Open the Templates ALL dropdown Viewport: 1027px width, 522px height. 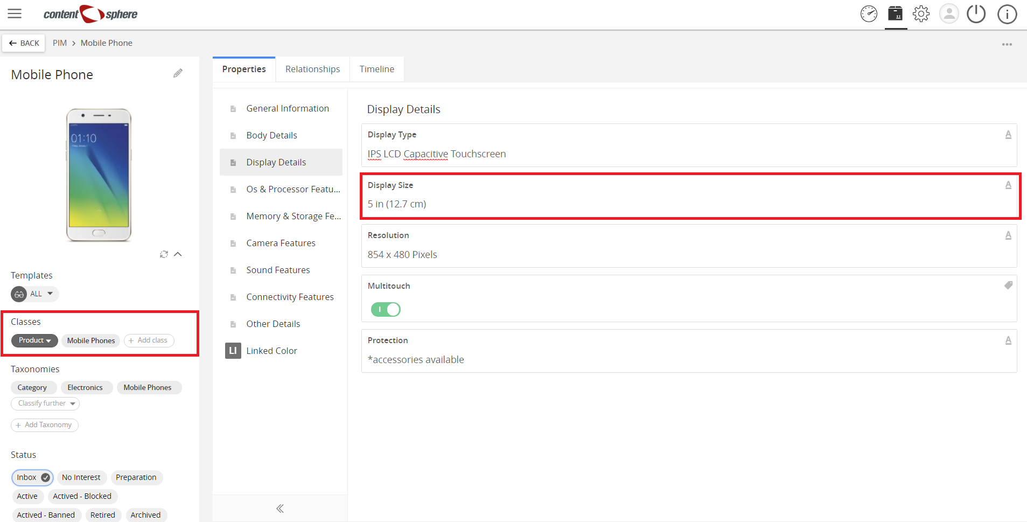tap(34, 294)
